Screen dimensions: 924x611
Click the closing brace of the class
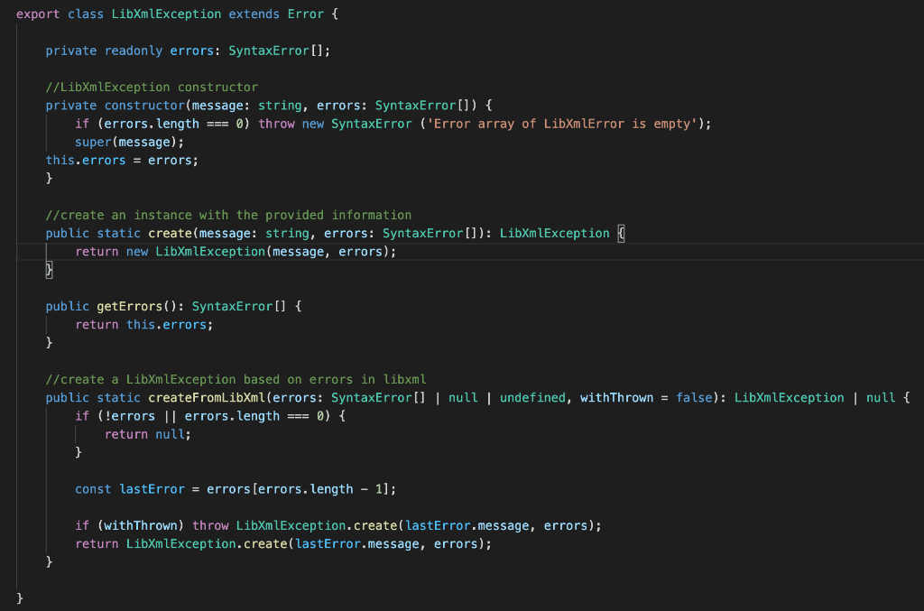point(19,597)
